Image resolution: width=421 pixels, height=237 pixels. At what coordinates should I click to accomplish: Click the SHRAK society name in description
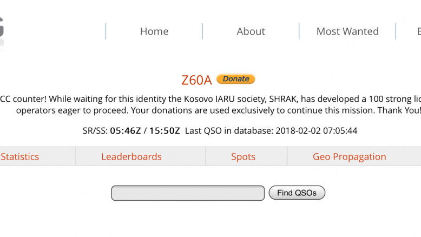283,99
